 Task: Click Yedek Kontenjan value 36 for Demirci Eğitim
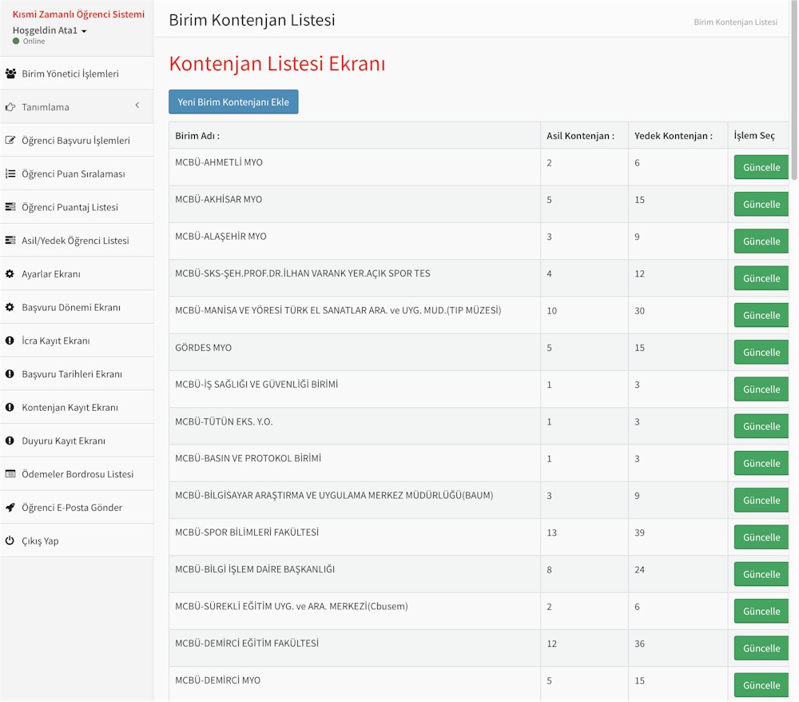[x=639, y=644]
